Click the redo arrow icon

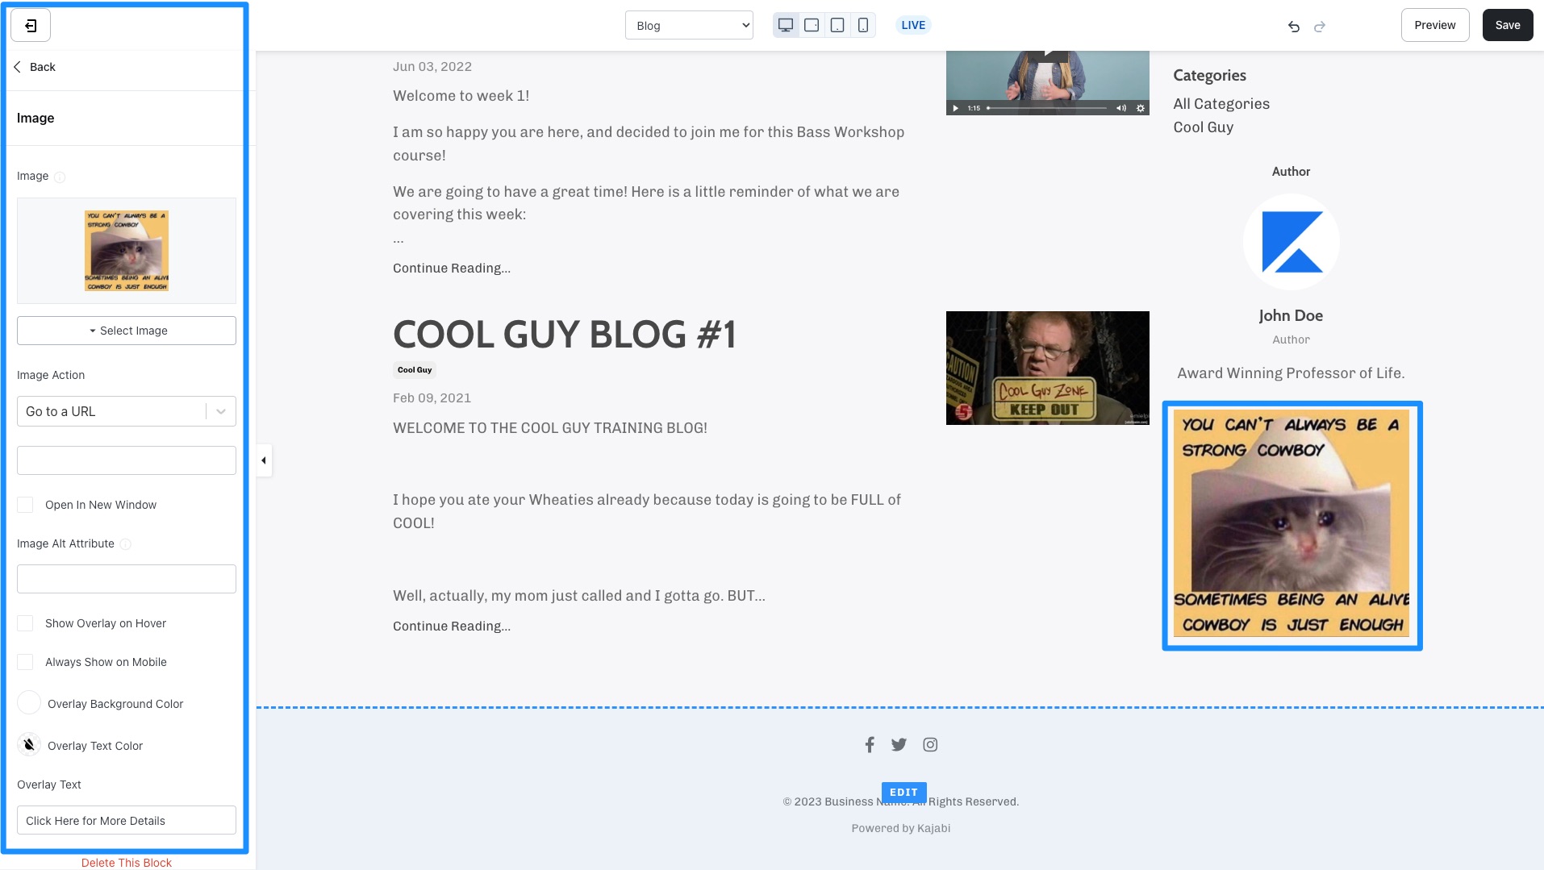click(1320, 27)
